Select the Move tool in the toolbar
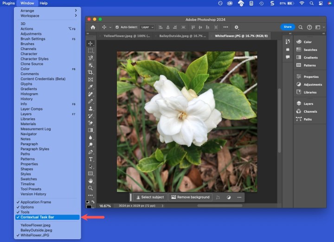 click(90, 44)
